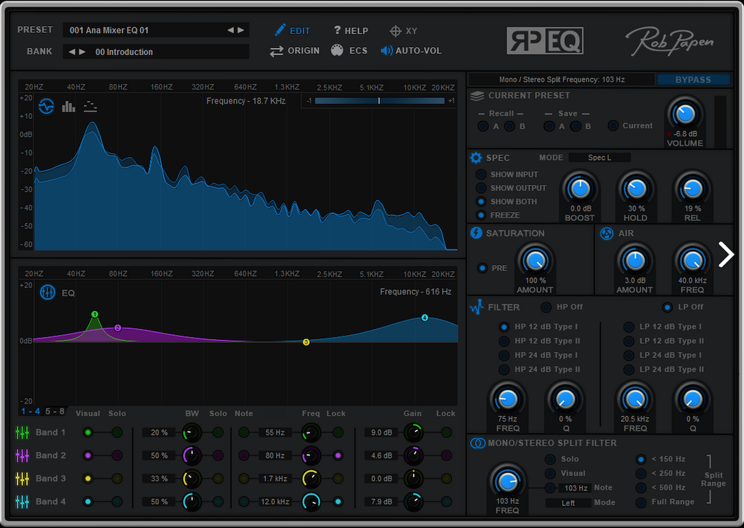The height and width of the screenshot is (528, 744).
Task: Enable the SHOW INPUT radio option
Action: point(481,175)
